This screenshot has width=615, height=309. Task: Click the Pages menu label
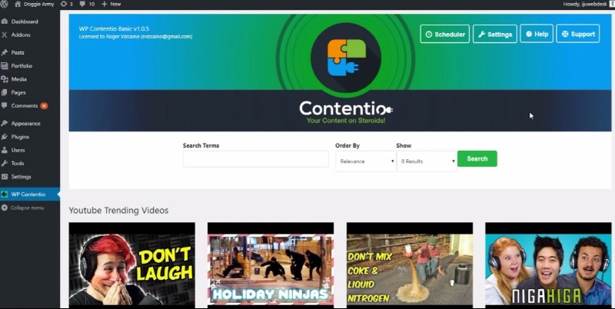click(x=18, y=92)
